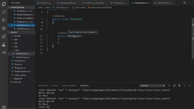Collapse the RULES workspace section
This screenshot has height=109, width=194.
22,32
